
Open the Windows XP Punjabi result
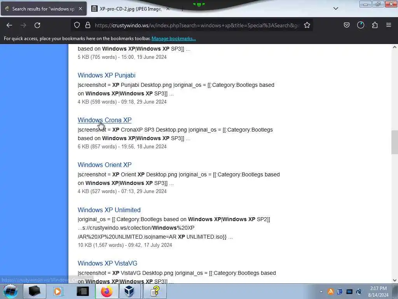point(106,75)
